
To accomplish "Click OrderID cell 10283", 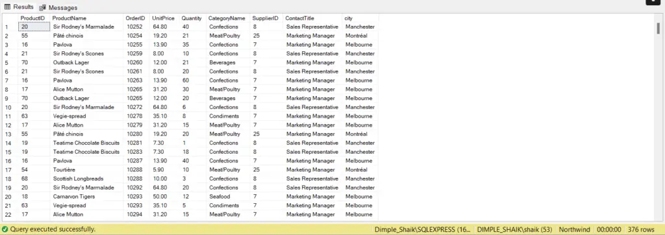I will pos(136,152).
